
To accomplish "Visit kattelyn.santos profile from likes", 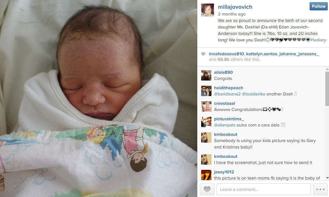I will coord(262,54).
